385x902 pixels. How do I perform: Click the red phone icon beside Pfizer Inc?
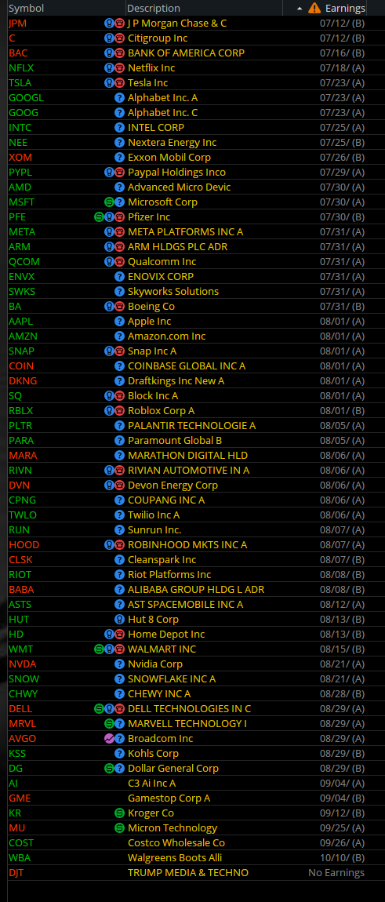coord(120,217)
